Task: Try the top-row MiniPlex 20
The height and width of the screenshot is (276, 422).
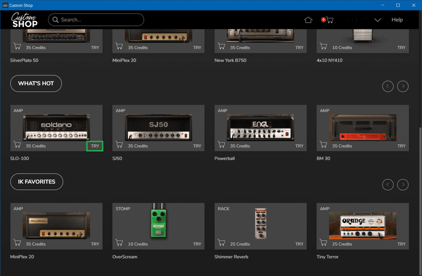Action: coord(197,47)
